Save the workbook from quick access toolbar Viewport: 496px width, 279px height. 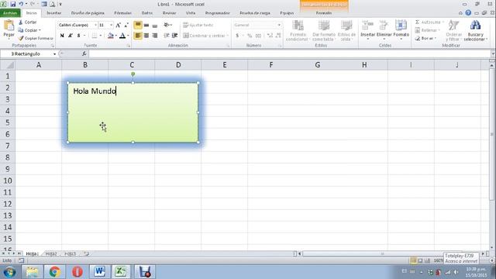click(x=12, y=5)
